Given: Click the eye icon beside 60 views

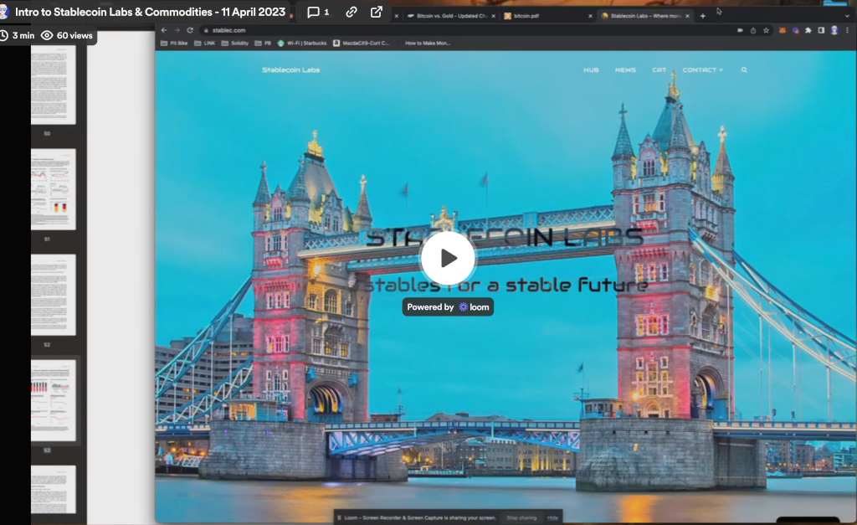Looking at the screenshot, I should pos(47,35).
